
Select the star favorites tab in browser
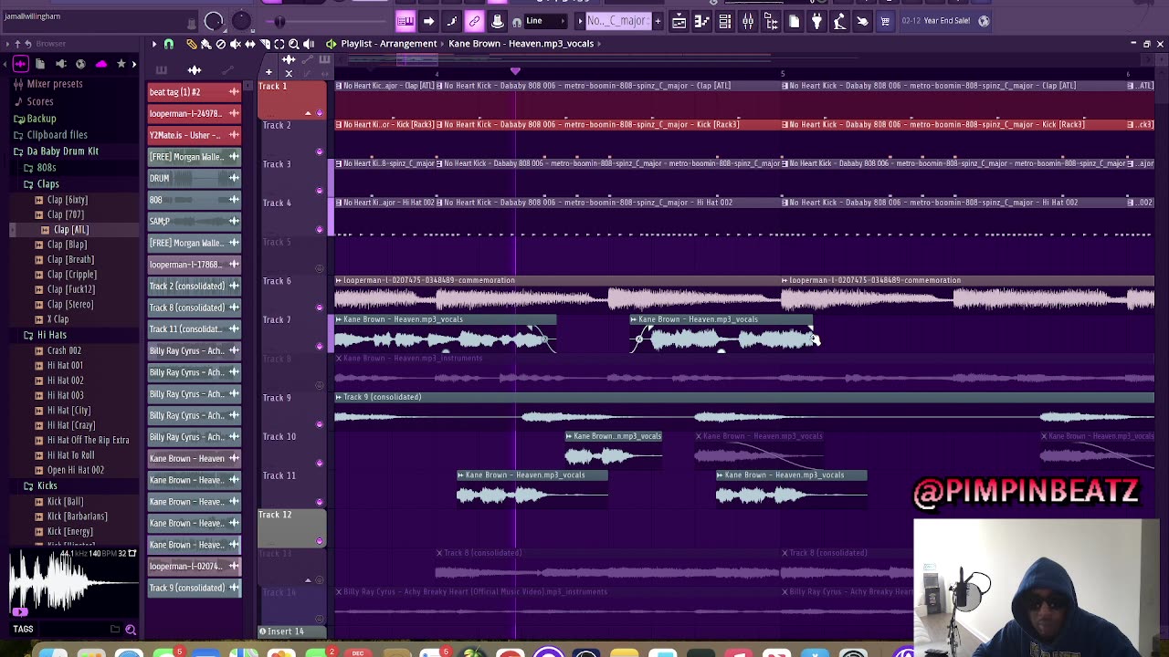point(121,64)
